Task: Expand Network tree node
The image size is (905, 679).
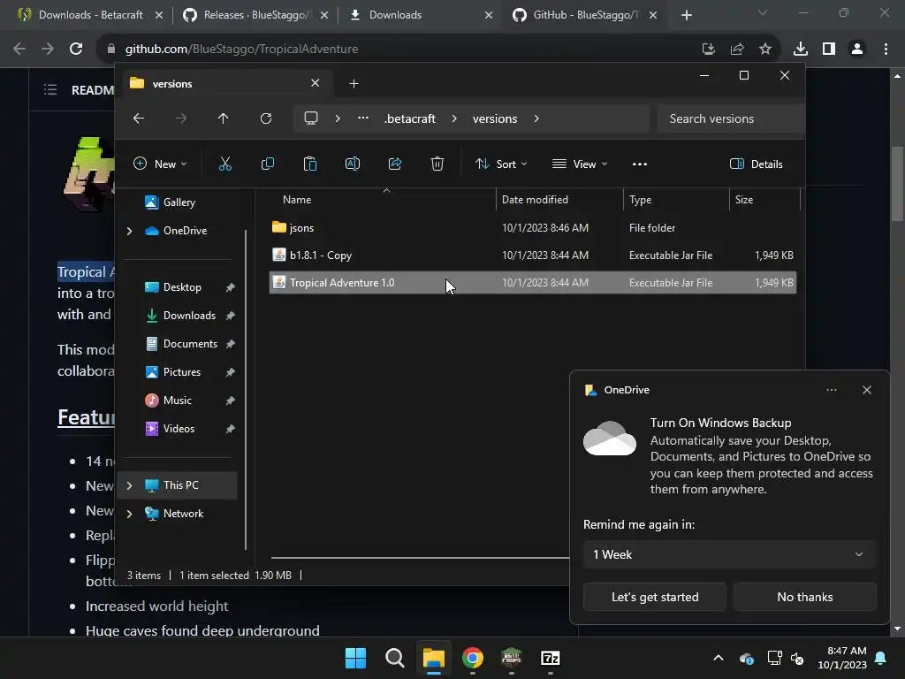Action: 129,514
